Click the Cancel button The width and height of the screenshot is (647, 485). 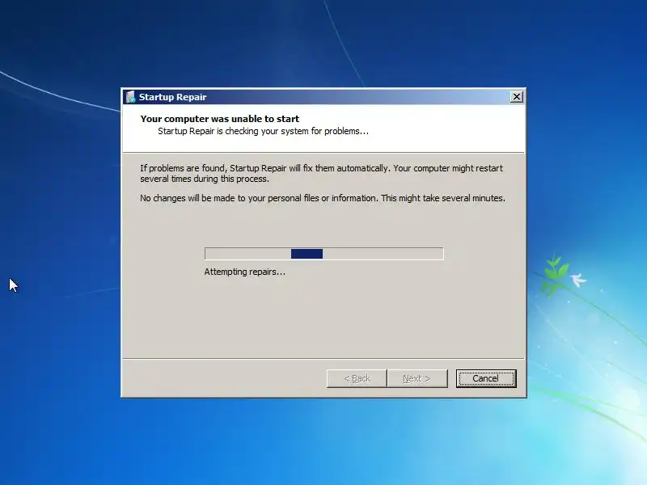point(486,378)
